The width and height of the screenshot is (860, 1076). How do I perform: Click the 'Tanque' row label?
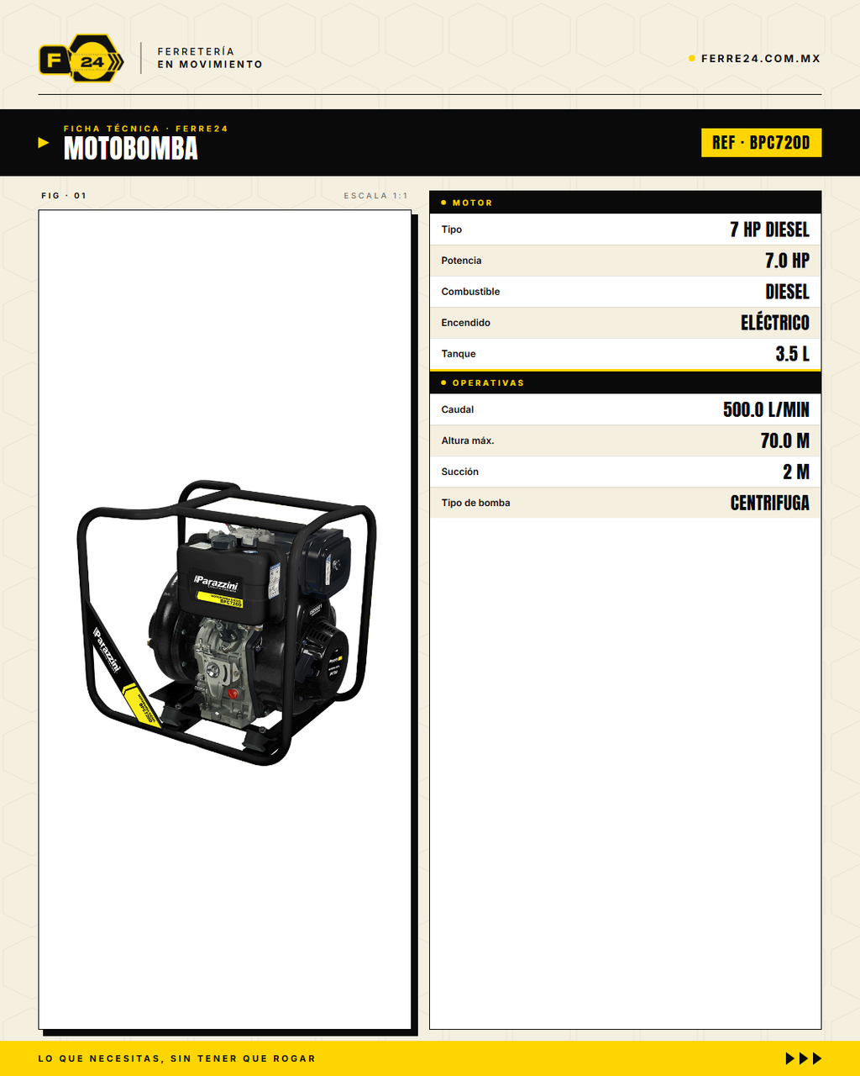(459, 354)
